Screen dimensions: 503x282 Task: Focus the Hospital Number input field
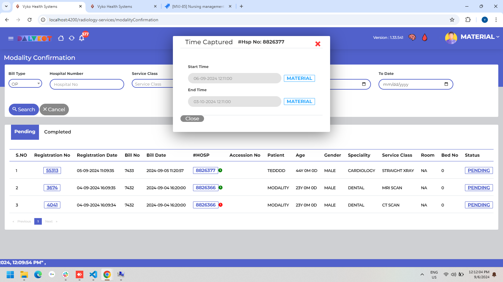(87, 84)
